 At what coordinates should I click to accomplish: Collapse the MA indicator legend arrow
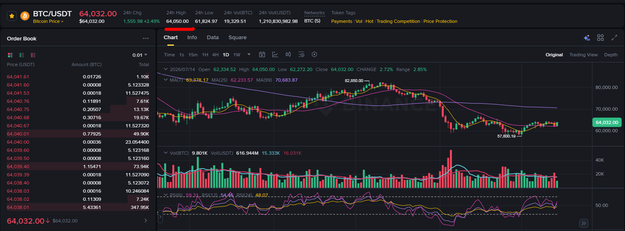[165, 80]
